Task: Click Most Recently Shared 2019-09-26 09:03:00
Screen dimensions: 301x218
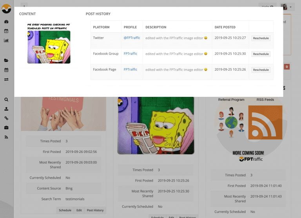Action: 81,162
